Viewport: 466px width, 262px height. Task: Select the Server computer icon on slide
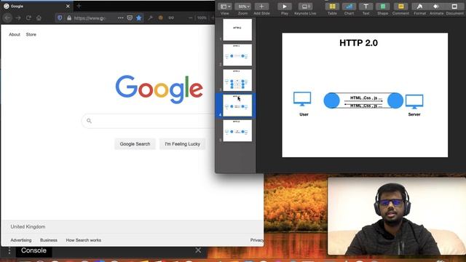click(414, 102)
